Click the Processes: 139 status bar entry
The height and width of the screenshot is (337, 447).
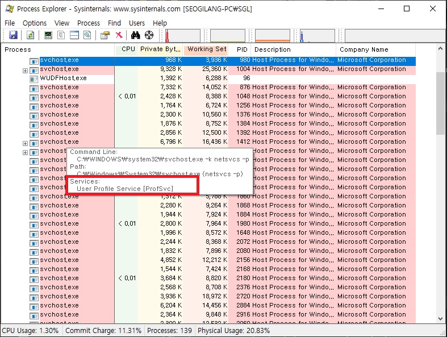(x=169, y=331)
